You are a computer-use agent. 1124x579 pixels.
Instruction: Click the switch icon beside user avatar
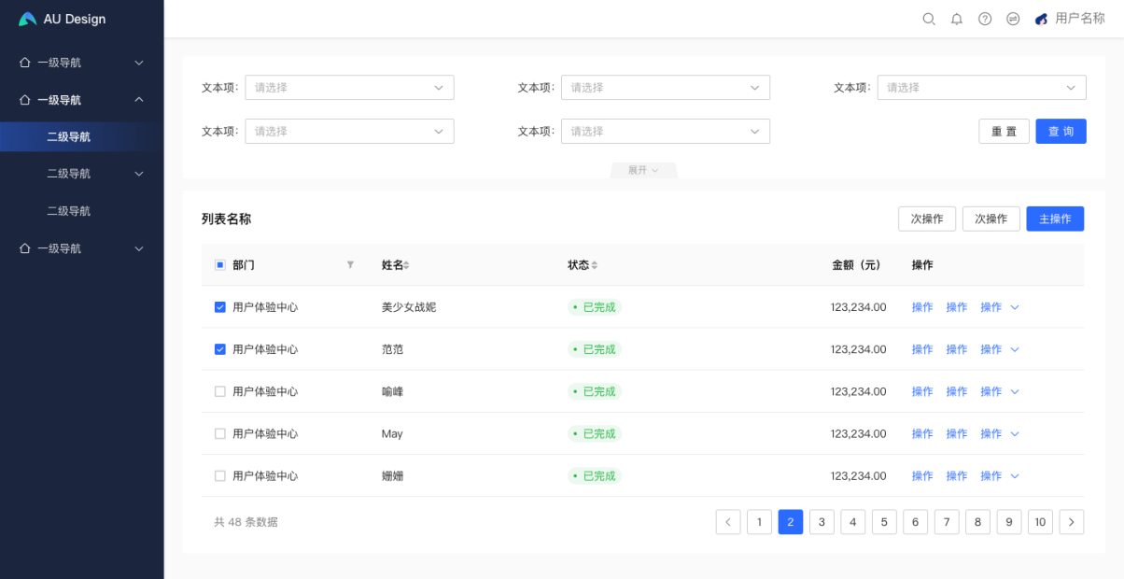(1013, 19)
